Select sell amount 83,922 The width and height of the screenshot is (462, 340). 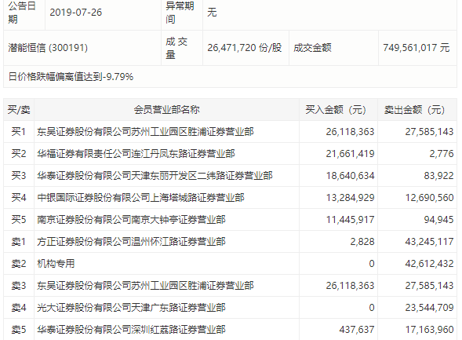tap(438, 175)
